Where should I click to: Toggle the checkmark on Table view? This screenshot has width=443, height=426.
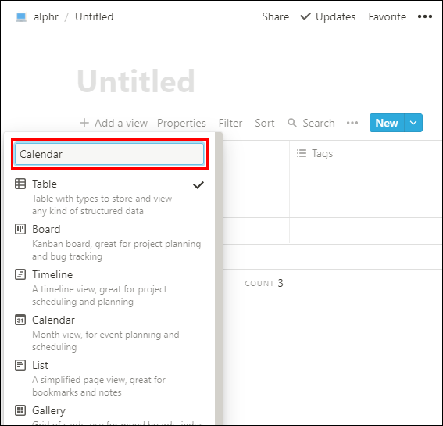pos(198,185)
